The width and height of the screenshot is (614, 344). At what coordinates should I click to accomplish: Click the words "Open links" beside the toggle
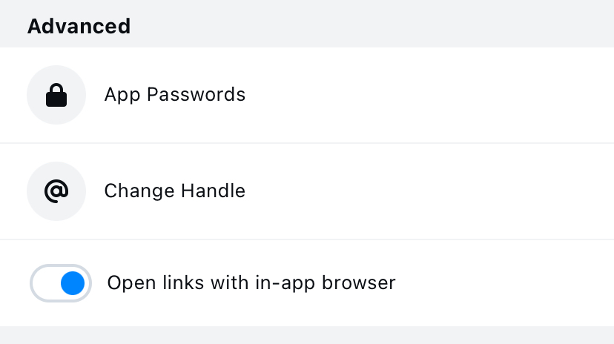139,283
